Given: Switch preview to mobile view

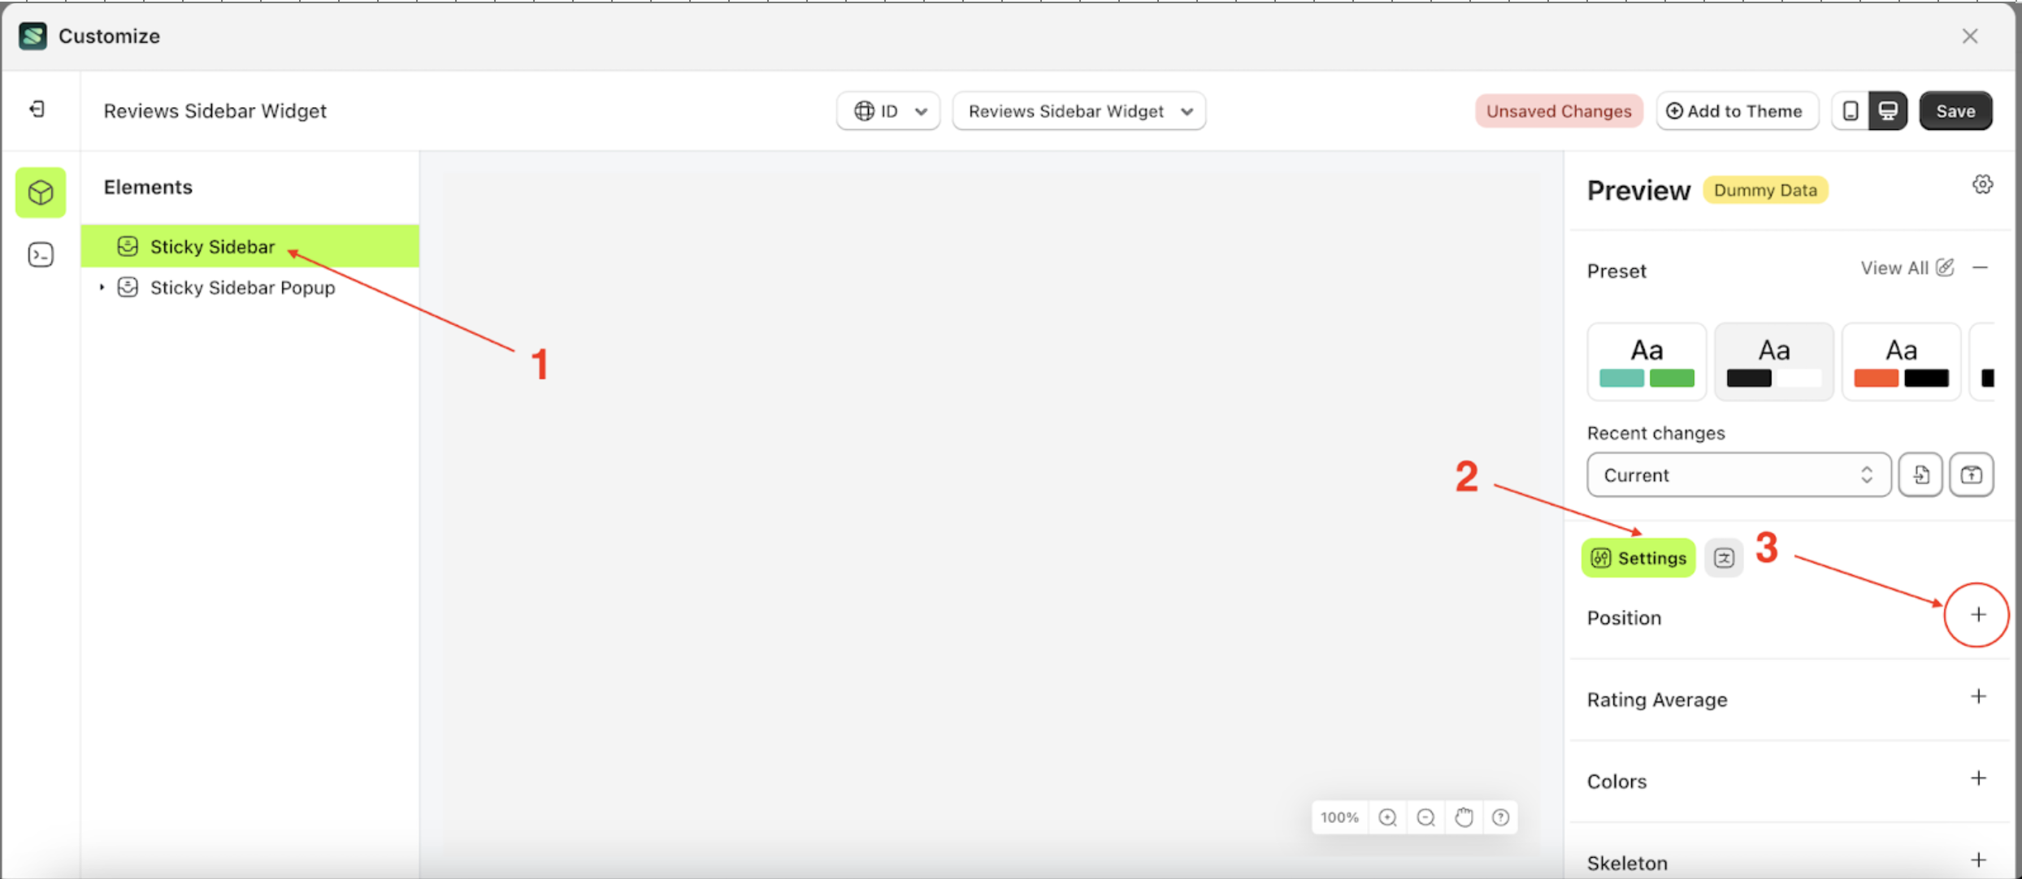Looking at the screenshot, I should (x=1851, y=110).
